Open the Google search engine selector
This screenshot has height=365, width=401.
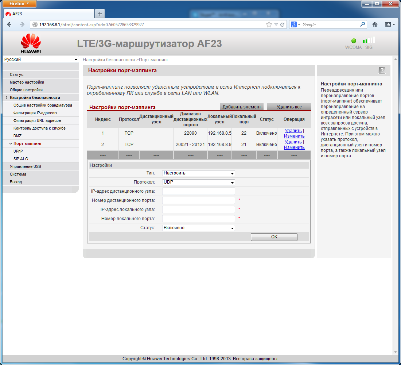click(x=295, y=24)
